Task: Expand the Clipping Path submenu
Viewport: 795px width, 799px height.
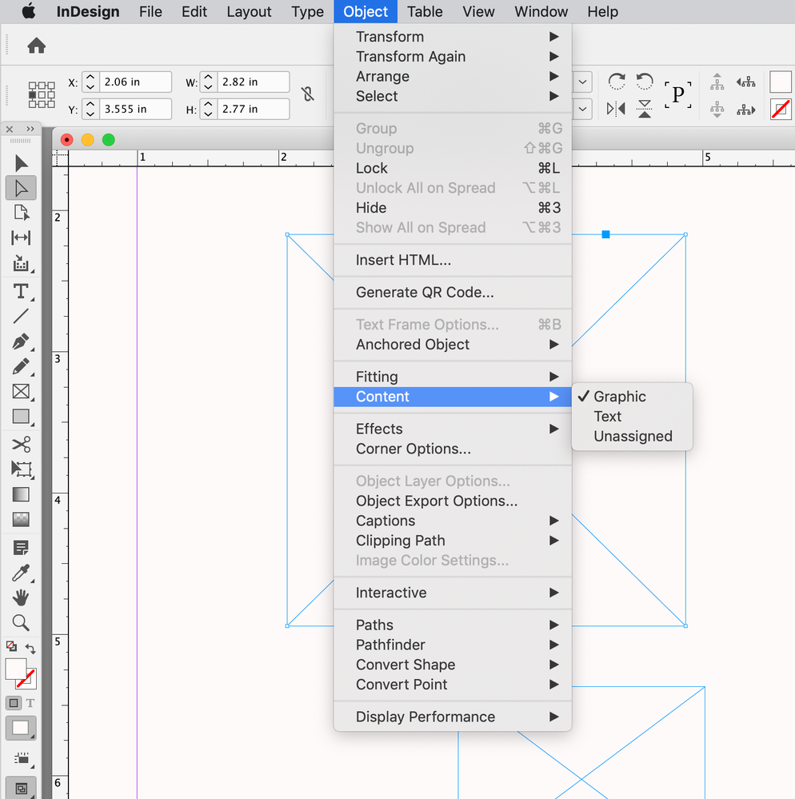Action: (x=453, y=541)
